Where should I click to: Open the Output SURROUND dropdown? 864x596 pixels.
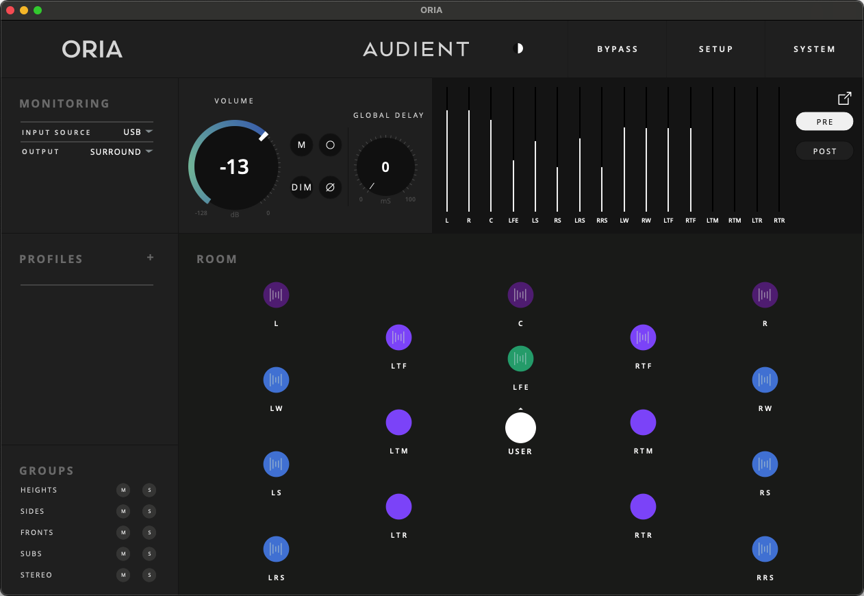click(121, 152)
